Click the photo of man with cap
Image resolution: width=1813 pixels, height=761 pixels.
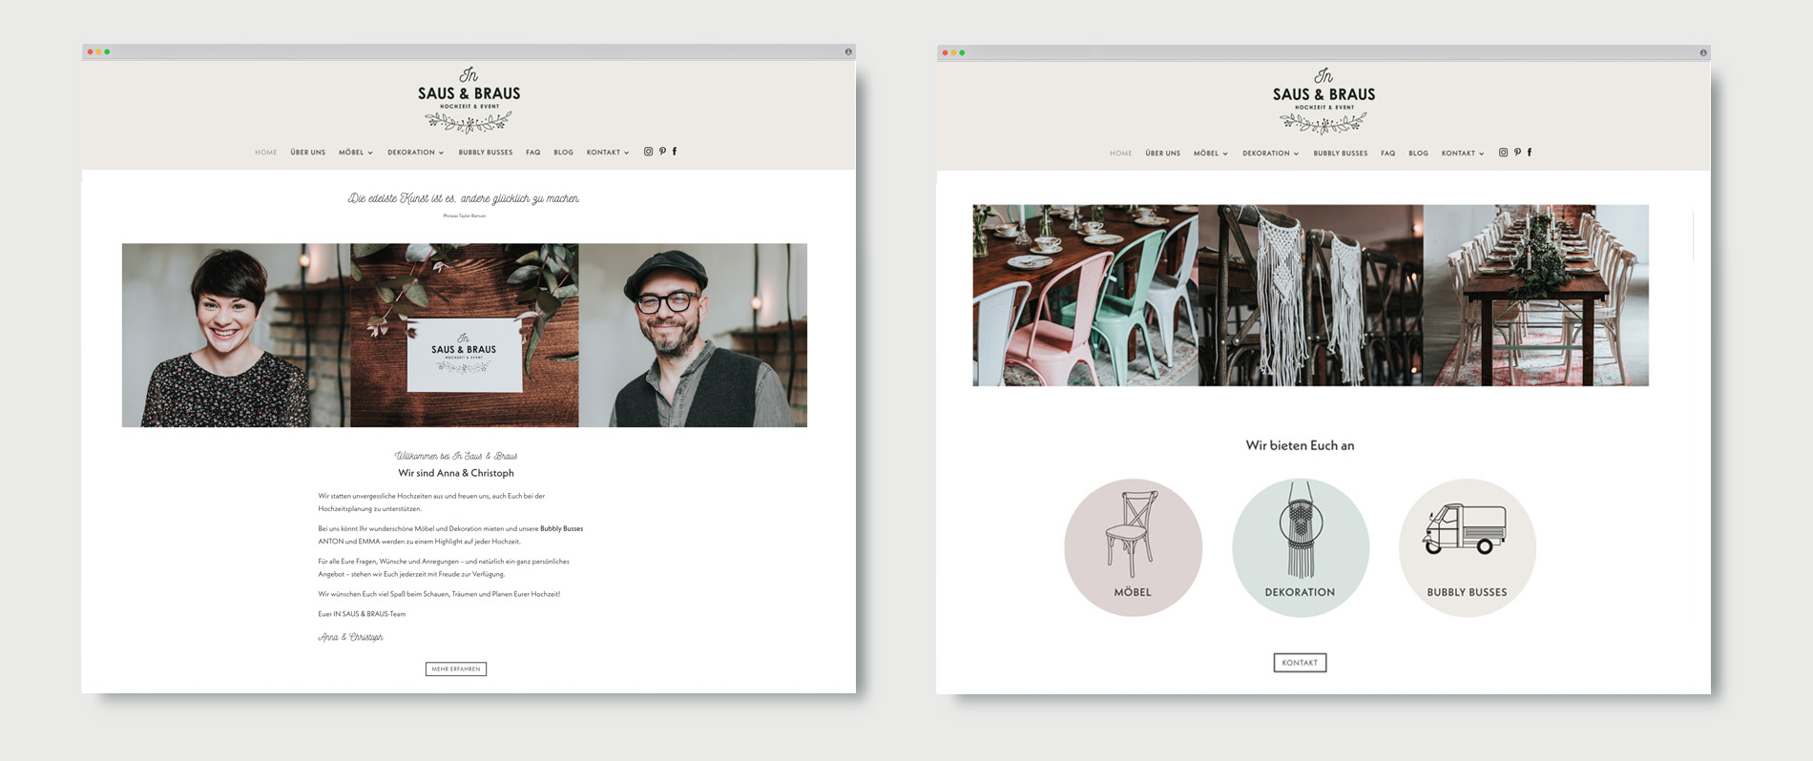pyautogui.click(x=693, y=336)
